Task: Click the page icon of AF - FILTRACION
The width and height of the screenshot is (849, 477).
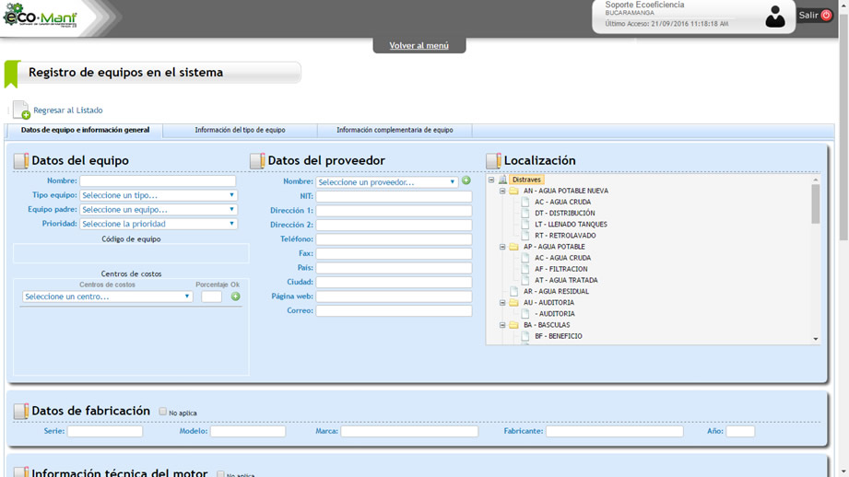Action: [525, 269]
